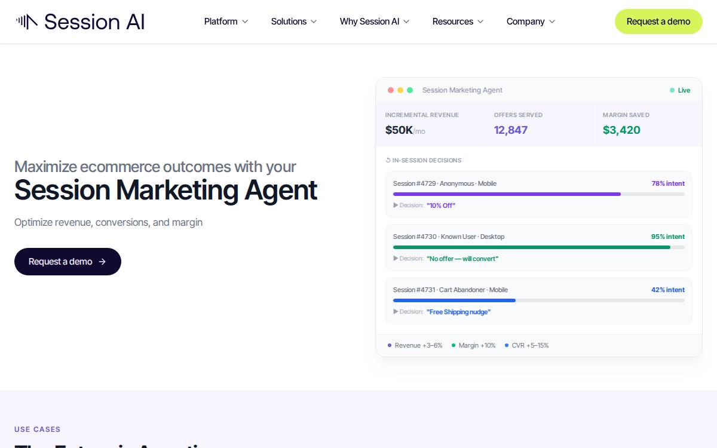Image resolution: width=717 pixels, height=448 pixels.
Task: Click the purple 78% intent progress bar
Action: (507, 194)
